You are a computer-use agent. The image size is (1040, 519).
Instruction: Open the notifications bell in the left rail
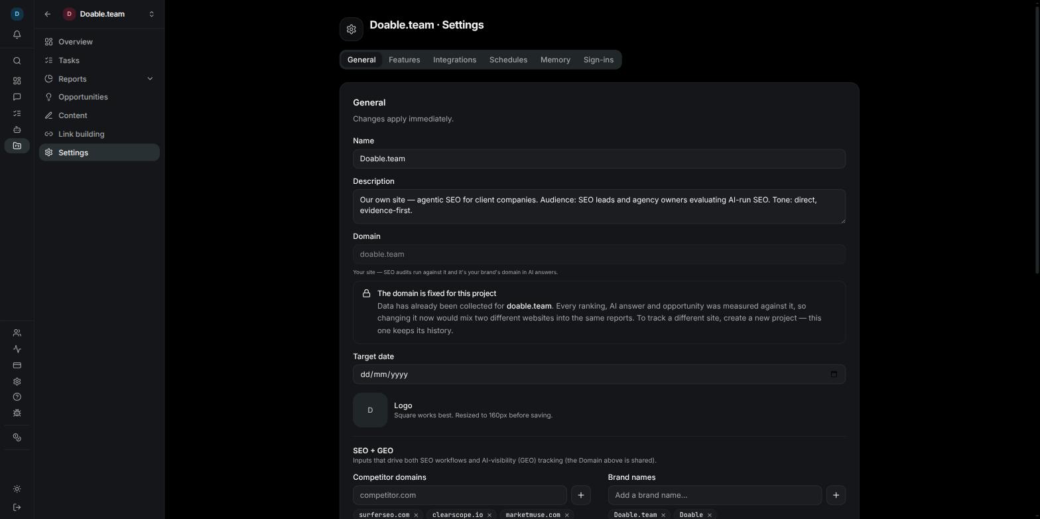pyautogui.click(x=17, y=35)
